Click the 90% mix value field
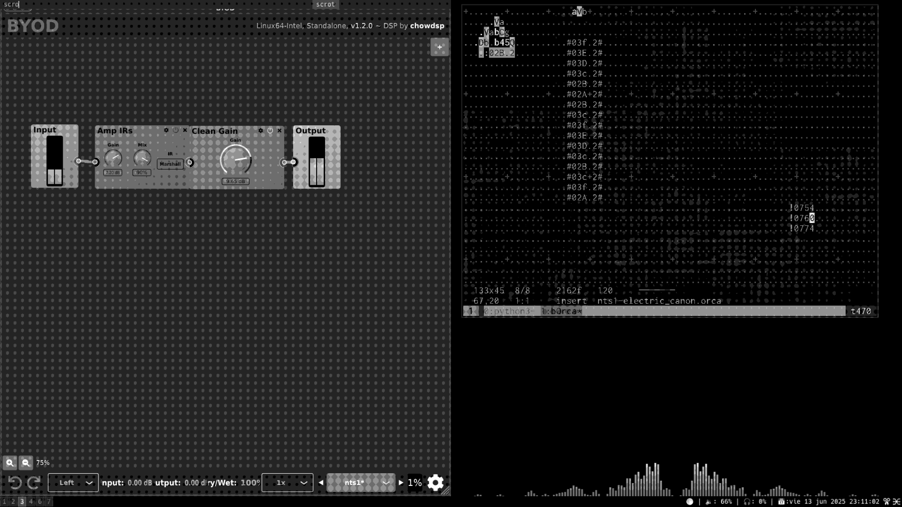 point(142,173)
